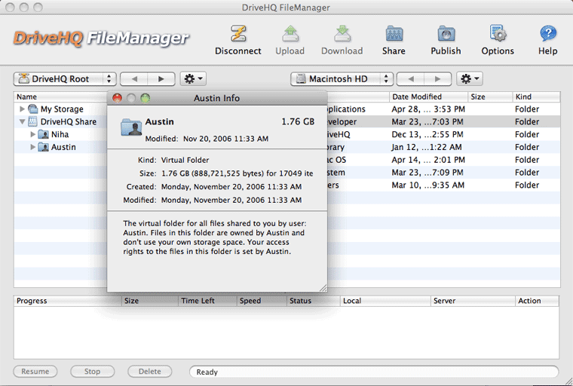Screen dimensions: 573x386
Task: Go forward in the DriveHQ pane
Action: coord(161,79)
